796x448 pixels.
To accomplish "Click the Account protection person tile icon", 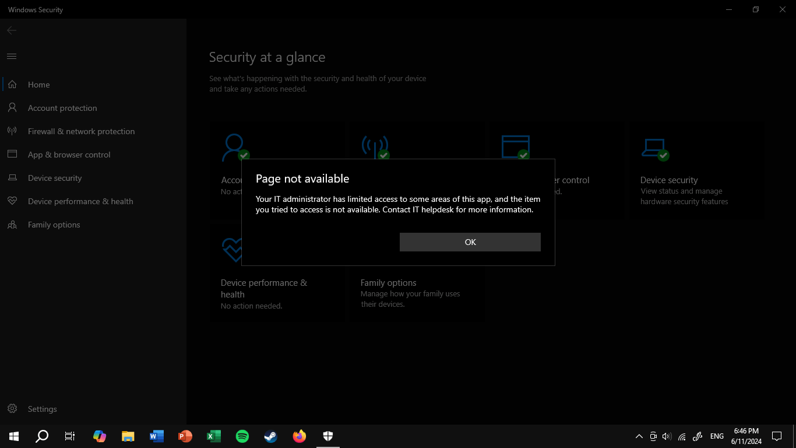I will click(x=235, y=148).
